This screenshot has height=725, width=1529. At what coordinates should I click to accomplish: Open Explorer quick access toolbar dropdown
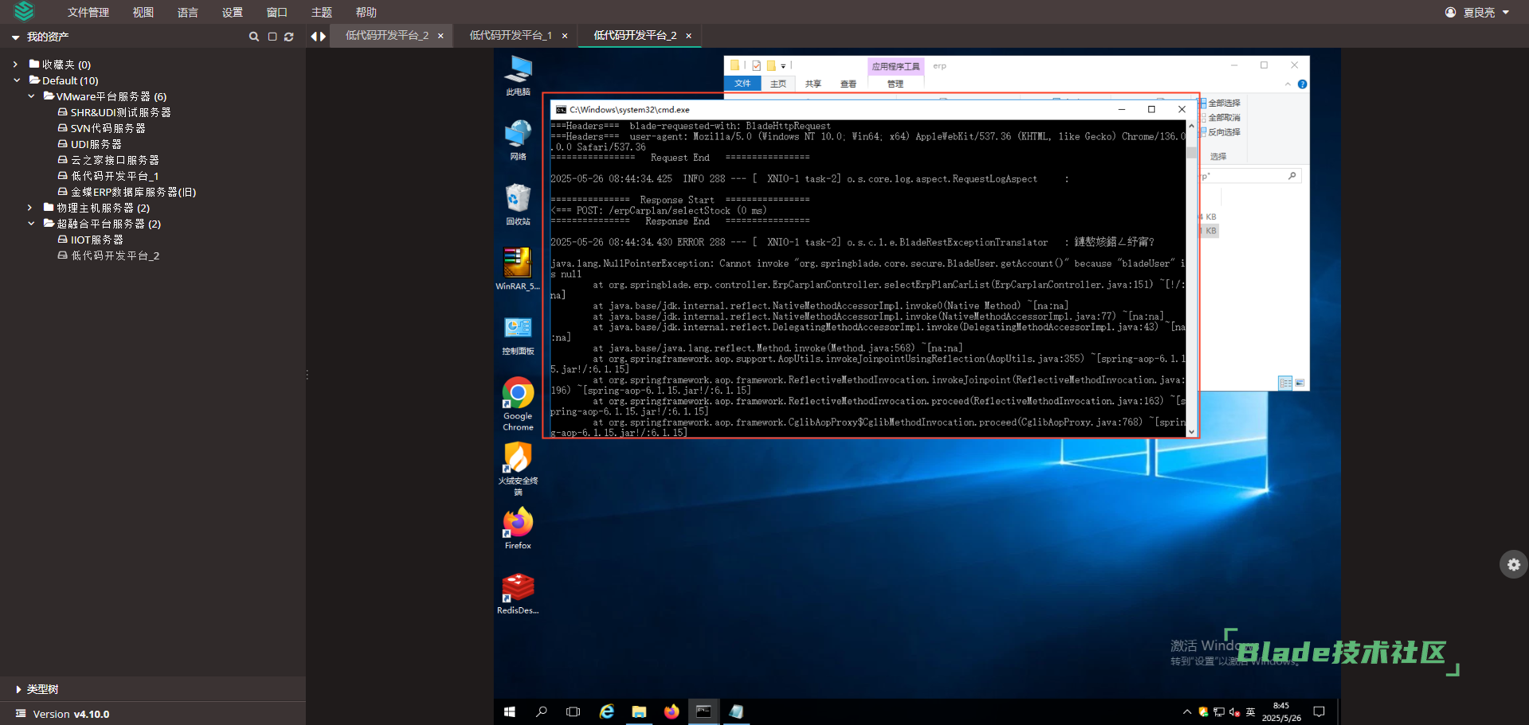784,66
